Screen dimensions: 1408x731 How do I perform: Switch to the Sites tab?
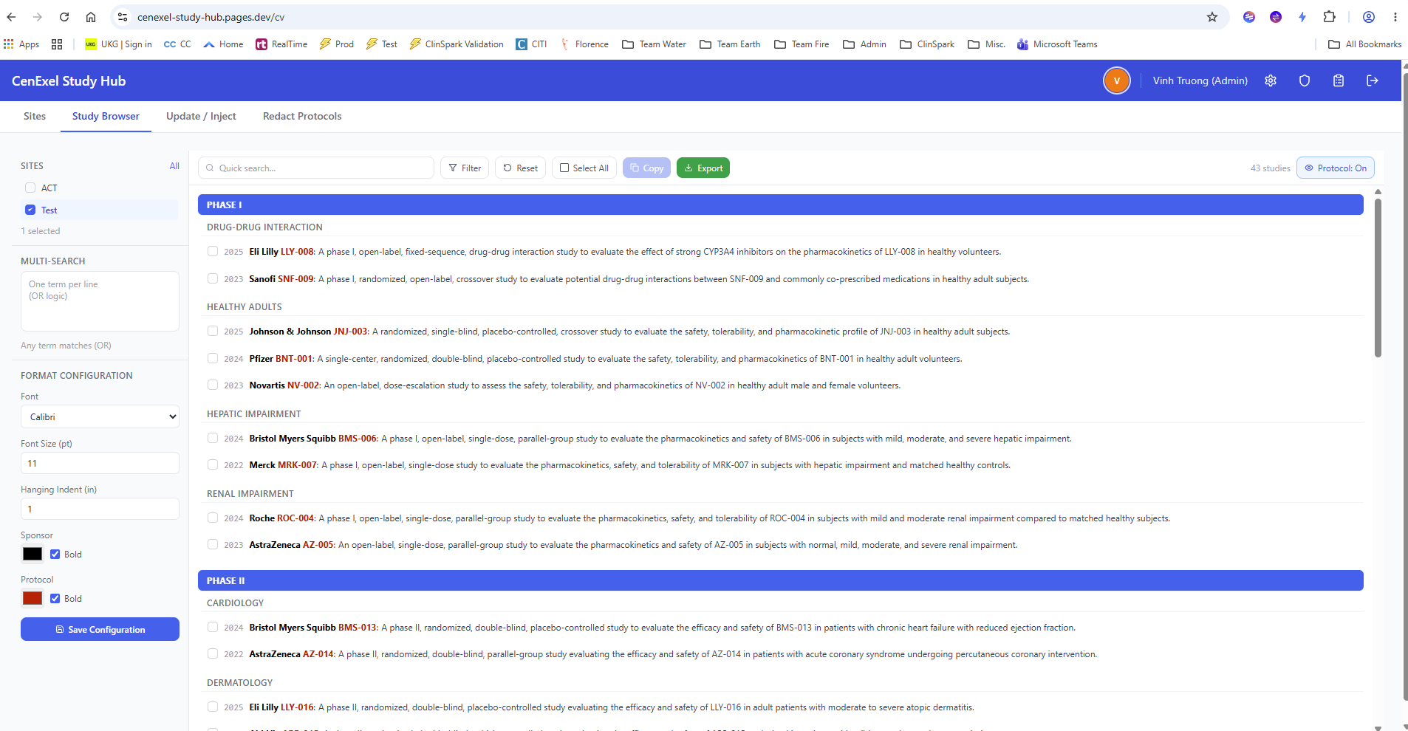click(x=35, y=116)
